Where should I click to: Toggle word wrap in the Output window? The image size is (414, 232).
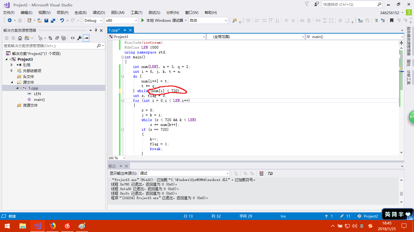click(270, 173)
